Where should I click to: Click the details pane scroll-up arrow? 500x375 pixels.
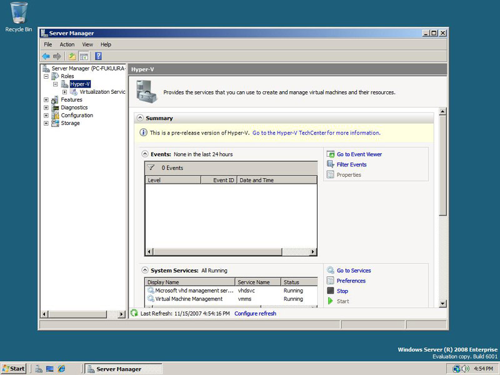[x=442, y=112]
